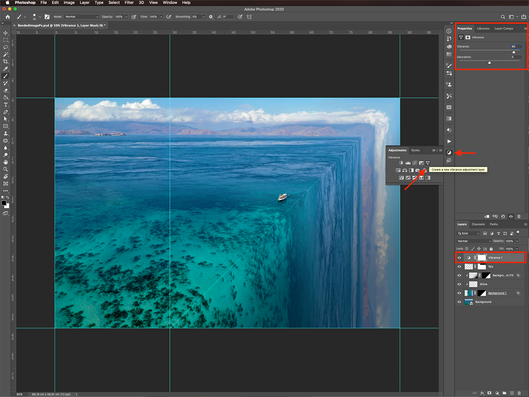The height and width of the screenshot is (397, 529).
Task: Open the layer Kind filter dropdown
Action: point(469,233)
